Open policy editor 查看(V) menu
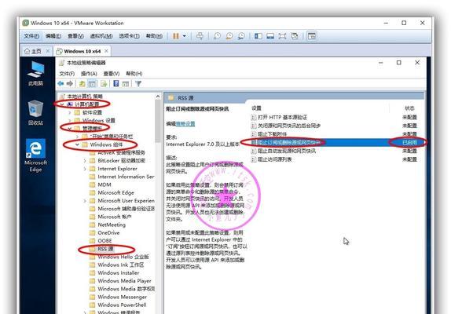 tap(112, 74)
